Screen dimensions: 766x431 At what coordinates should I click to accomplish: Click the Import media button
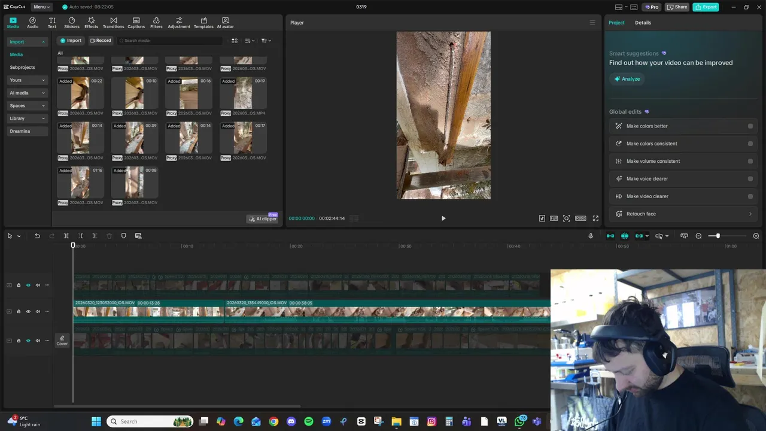click(x=71, y=41)
